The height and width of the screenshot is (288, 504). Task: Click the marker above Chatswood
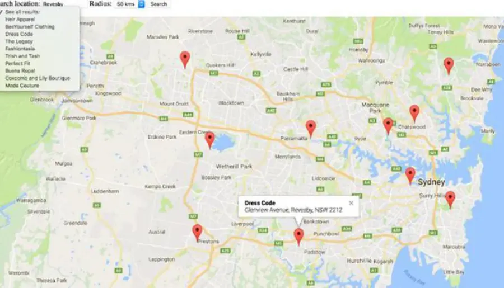[414, 114]
